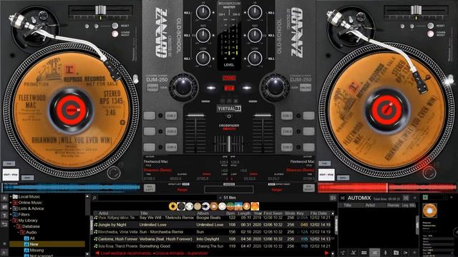Expand the Lists & Advice tree node
Screen dimensions: 458x257
[11, 208]
